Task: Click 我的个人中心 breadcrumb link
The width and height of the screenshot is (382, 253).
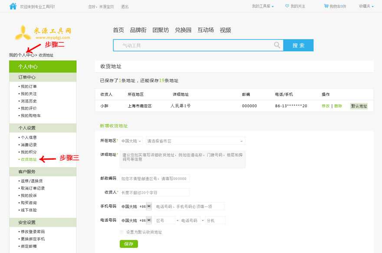Action: pyautogui.click(x=22, y=55)
